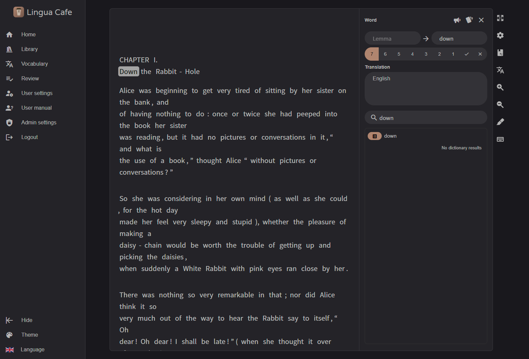Screen dimensions: 529x359
Task: Click the dictionary search field
Action: click(426, 118)
